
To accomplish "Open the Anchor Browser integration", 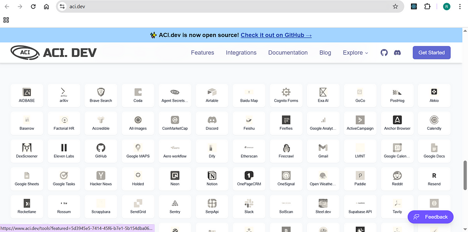I will click(397, 123).
